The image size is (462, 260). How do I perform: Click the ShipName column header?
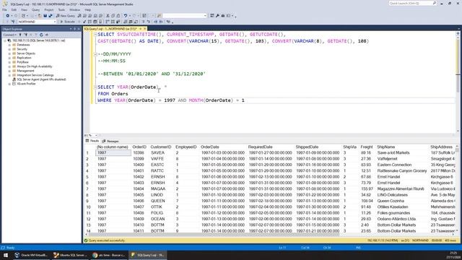386,147
